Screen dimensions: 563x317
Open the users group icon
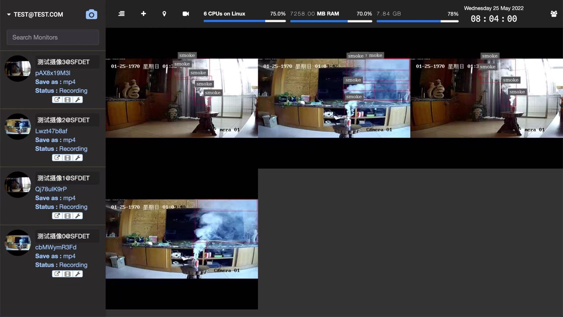(x=554, y=14)
